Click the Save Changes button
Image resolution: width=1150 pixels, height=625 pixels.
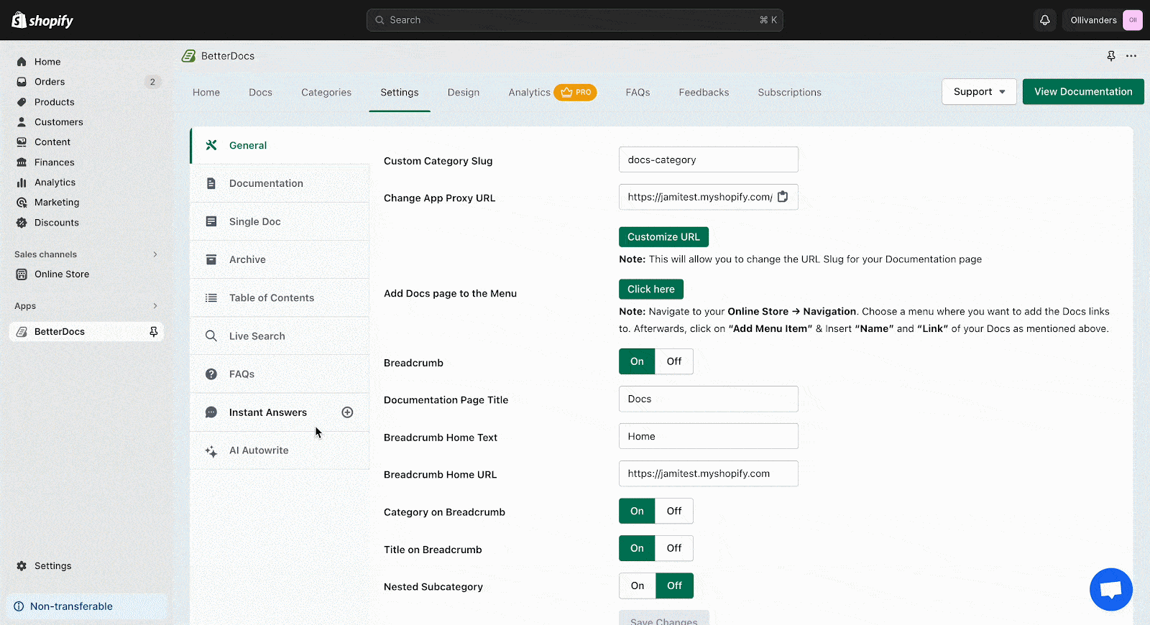[664, 619]
